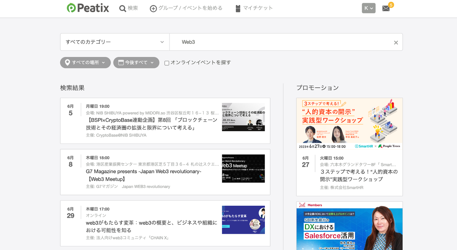
Task: Focus the Web3 search input field
Action: pos(286,42)
